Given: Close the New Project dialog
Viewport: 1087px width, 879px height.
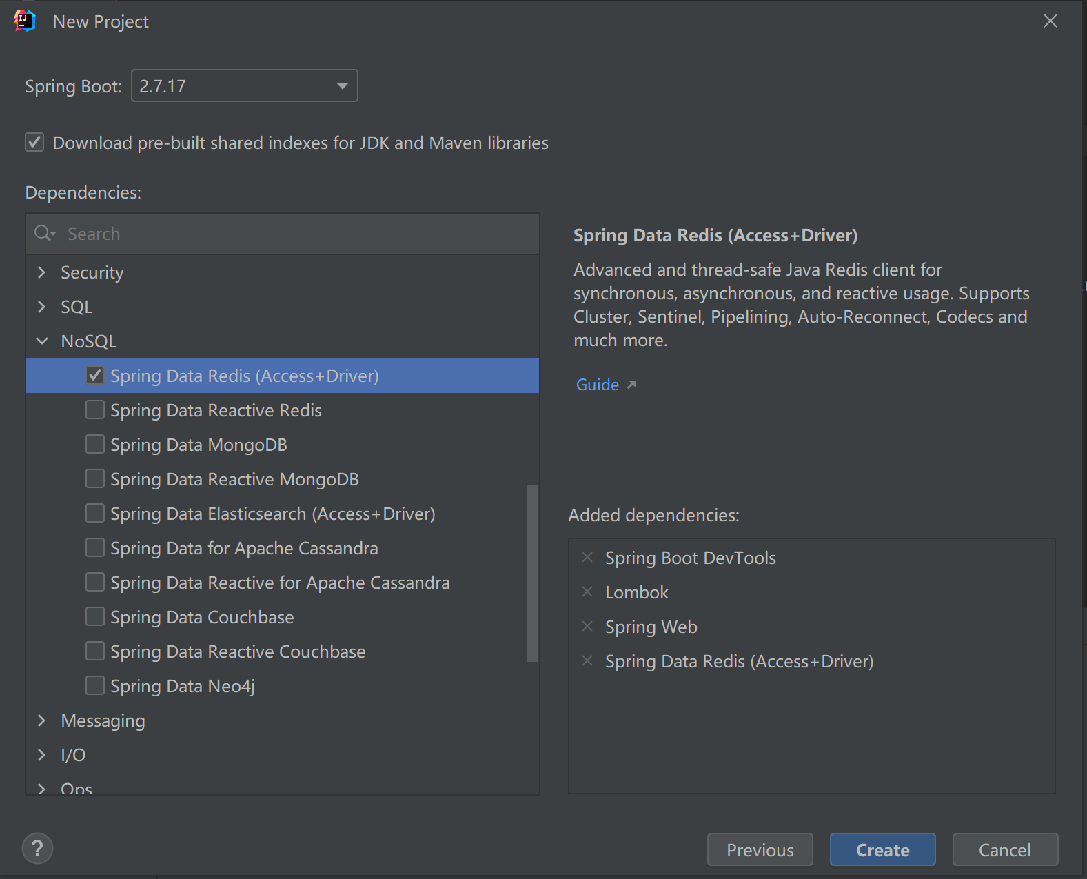Looking at the screenshot, I should [1050, 21].
